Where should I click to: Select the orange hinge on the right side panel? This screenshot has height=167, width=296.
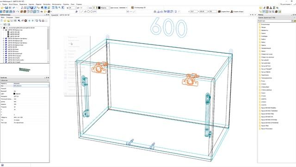point(190,79)
